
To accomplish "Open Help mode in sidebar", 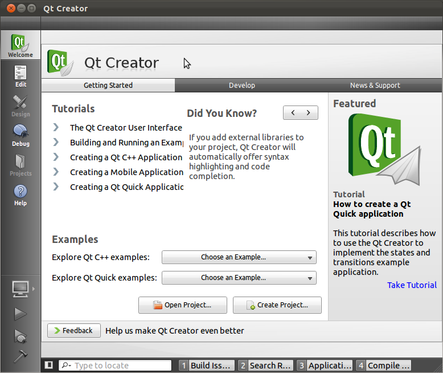I will pyautogui.click(x=20, y=195).
